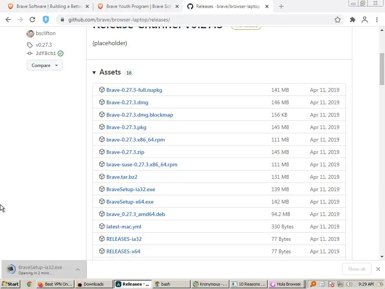Image resolution: width=385 pixels, height=289 pixels.
Task: Click the assets count badge 16
Action: 129,73
